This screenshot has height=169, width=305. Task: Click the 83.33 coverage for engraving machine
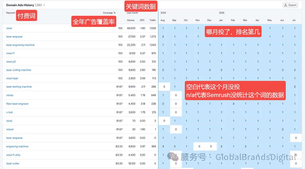[x=119, y=146]
